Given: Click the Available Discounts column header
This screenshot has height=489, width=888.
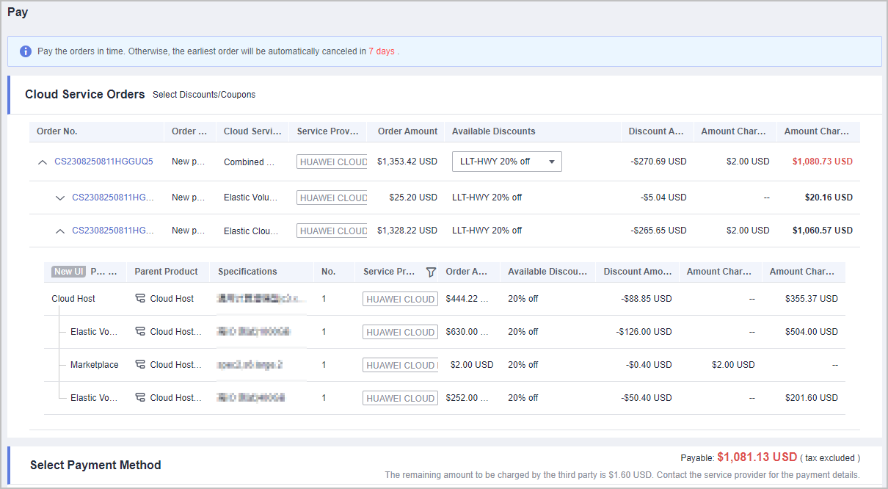Looking at the screenshot, I should 493,131.
